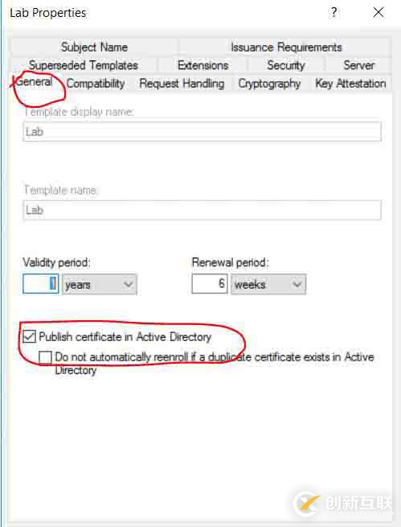The width and height of the screenshot is (401, 527).
Task: Switch to the Compatibility tab
Action: (x=96, y=84)
